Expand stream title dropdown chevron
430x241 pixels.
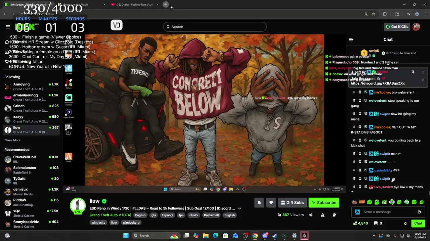(x=240, y=209)
